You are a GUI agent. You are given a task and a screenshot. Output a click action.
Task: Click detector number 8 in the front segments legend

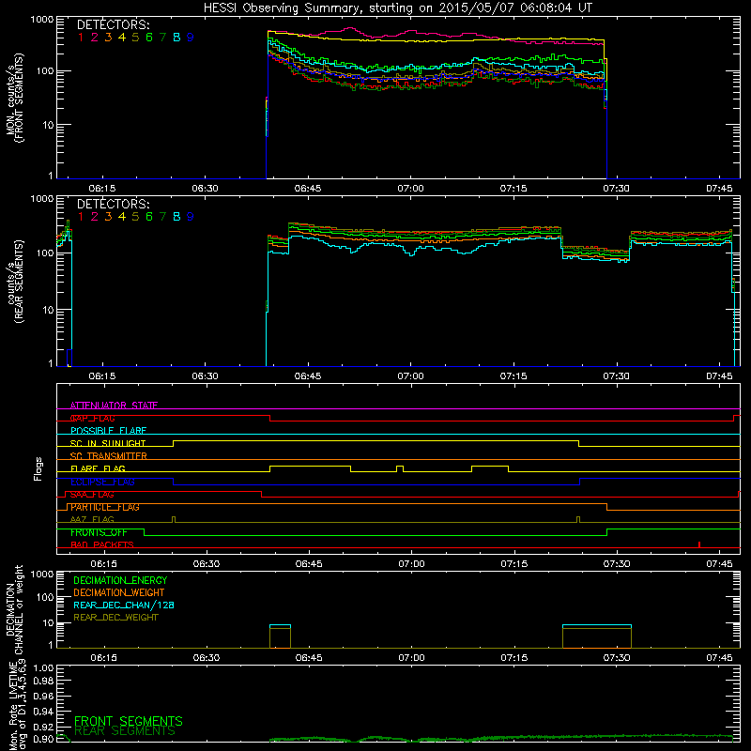[176, 37]
